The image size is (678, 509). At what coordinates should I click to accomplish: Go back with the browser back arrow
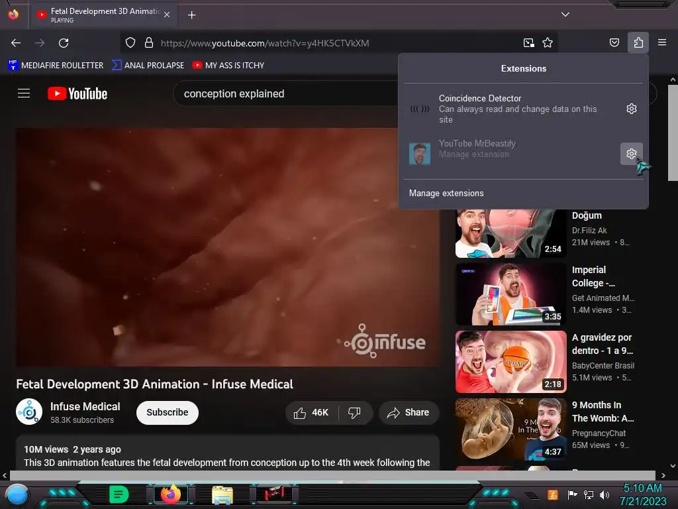coord(16,43)
